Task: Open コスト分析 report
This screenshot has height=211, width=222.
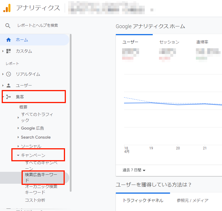Action: (x=35, y=200)
